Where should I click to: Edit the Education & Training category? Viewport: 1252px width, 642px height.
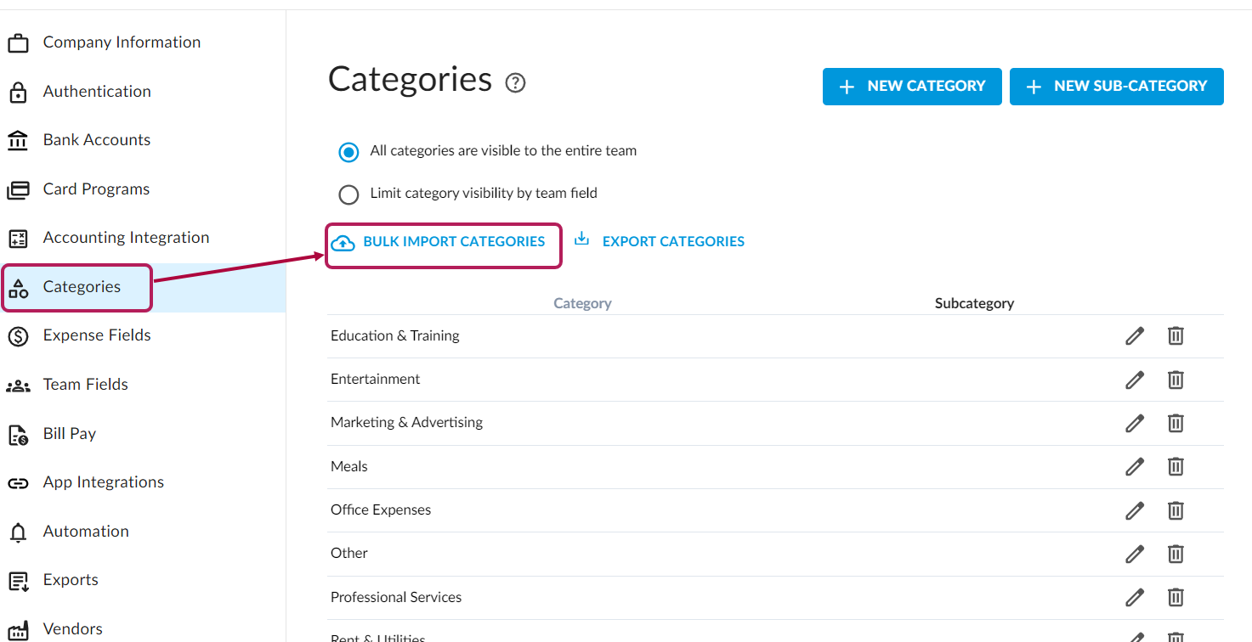click(1134, 335)
